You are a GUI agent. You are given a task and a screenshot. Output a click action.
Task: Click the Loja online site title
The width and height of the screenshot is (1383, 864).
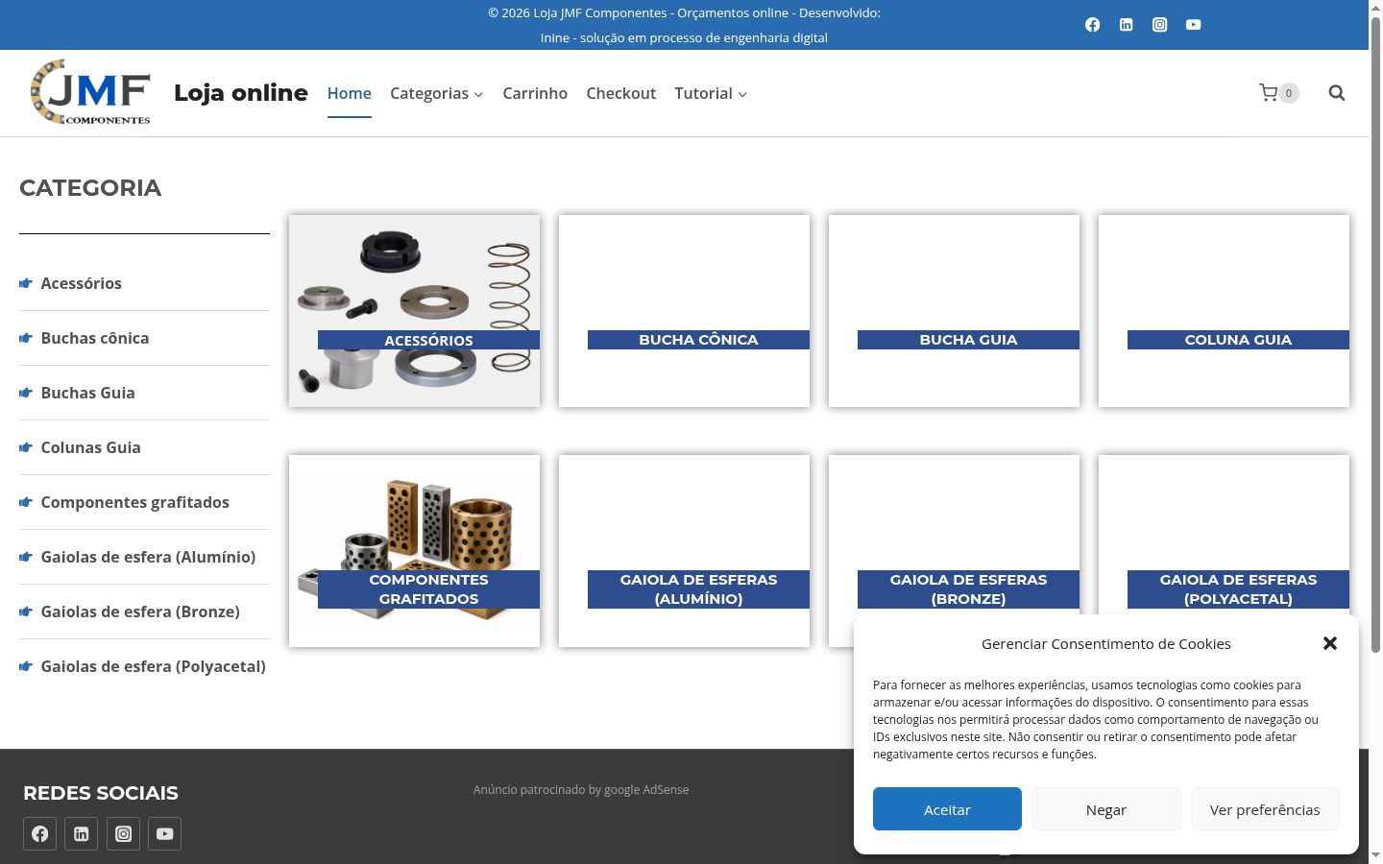pos(241,93)
